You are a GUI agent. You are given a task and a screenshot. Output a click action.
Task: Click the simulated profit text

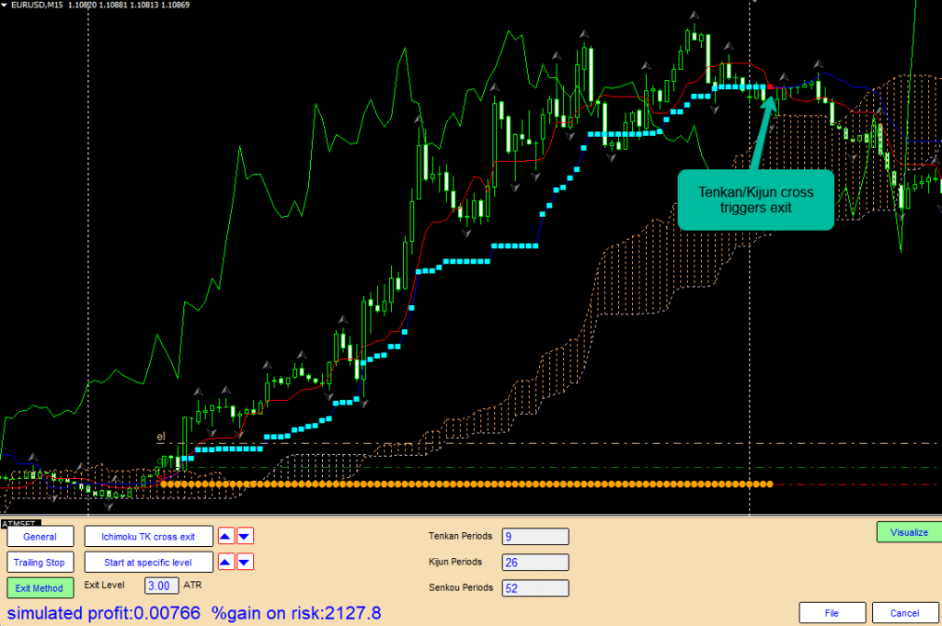(104, 613)
